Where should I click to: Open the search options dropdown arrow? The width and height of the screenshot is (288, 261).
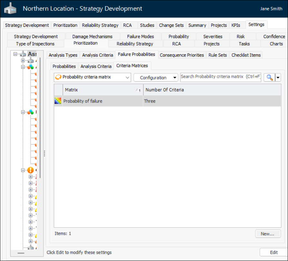278,77
